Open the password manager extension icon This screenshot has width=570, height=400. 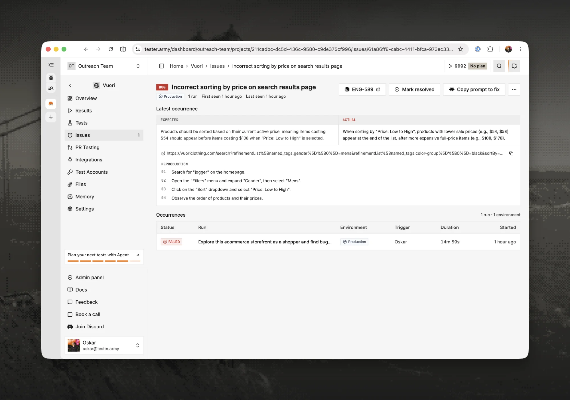pos(478,49)
